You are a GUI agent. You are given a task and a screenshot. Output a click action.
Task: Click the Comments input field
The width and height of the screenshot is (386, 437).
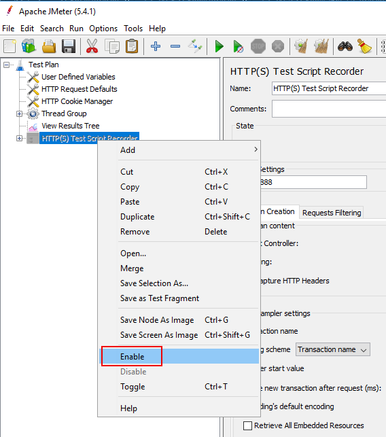pos(329,109)
